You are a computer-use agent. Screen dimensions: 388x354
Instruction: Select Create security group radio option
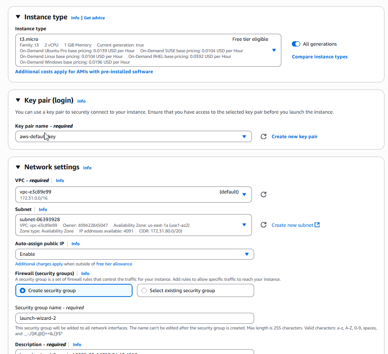click(x=74, y=290)
